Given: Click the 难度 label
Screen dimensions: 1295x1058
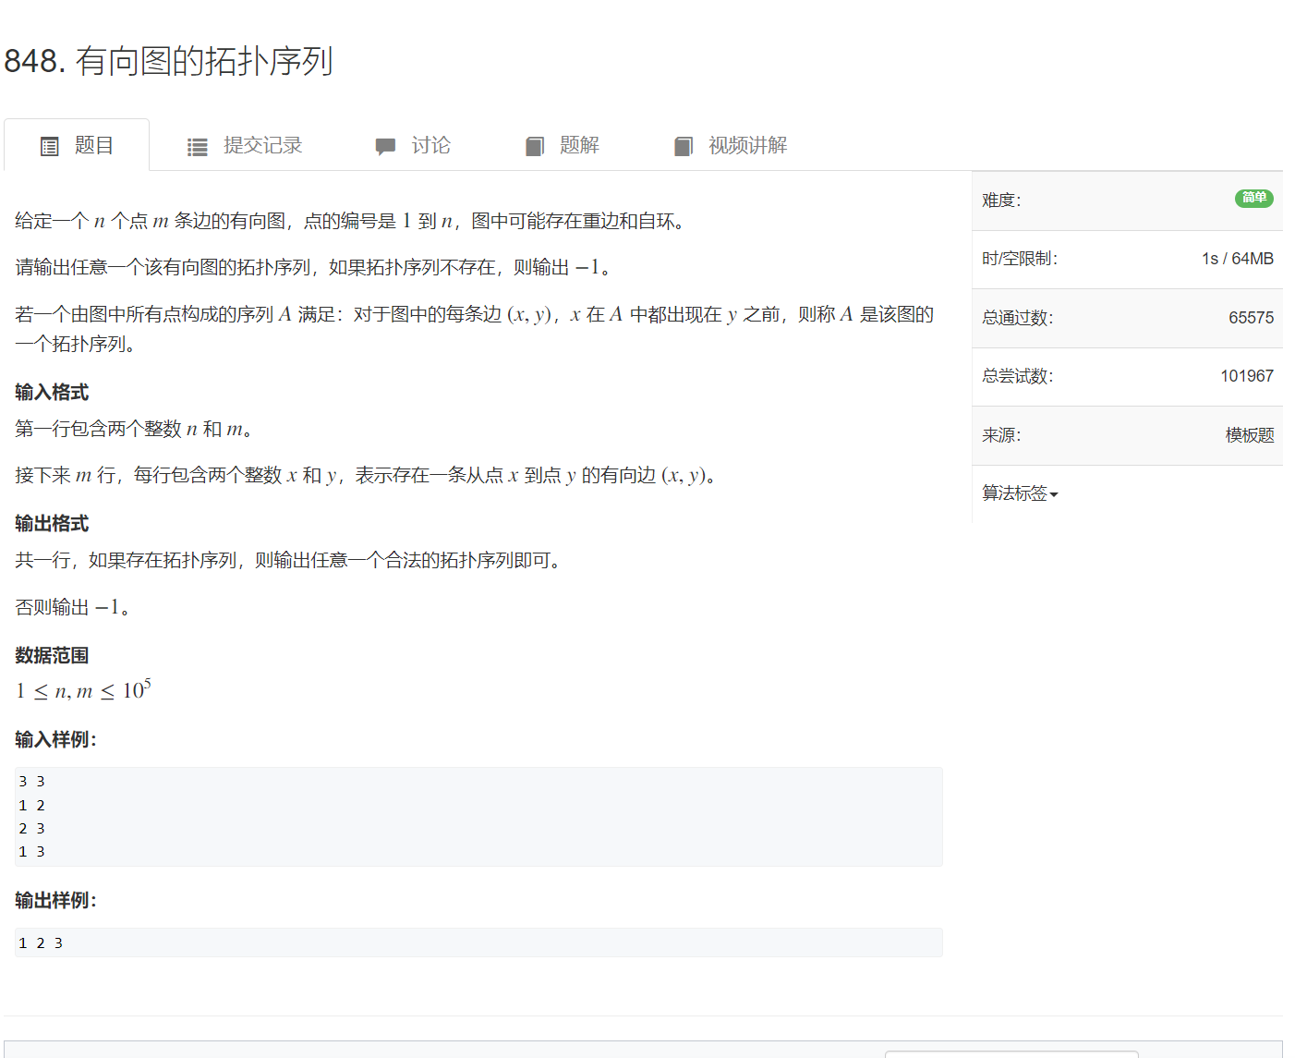Looking at the screenshot, I should click(1001, 201).
